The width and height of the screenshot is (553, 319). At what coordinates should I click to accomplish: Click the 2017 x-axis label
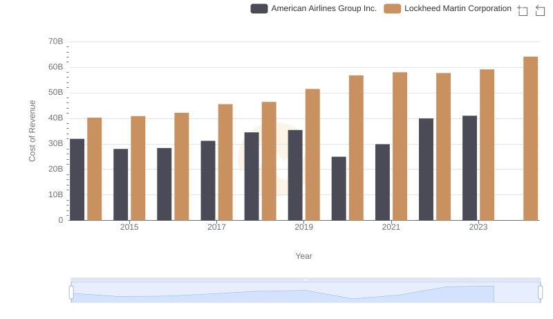tap(216, 227)
